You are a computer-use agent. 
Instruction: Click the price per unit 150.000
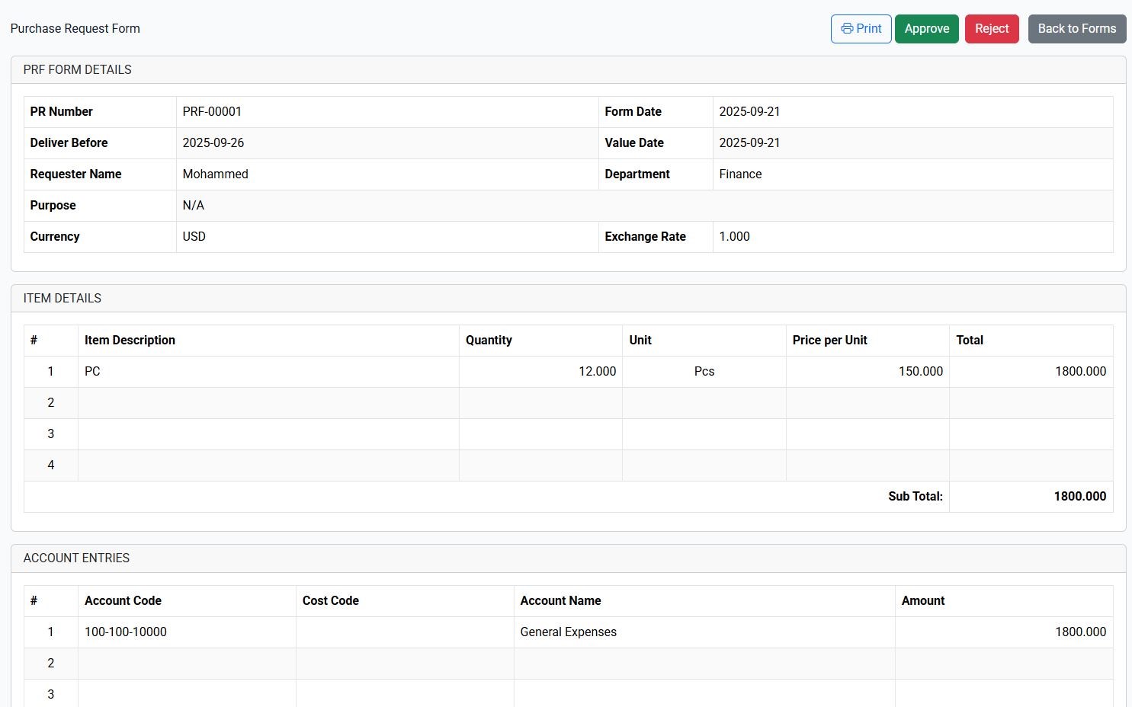[920, 371]
